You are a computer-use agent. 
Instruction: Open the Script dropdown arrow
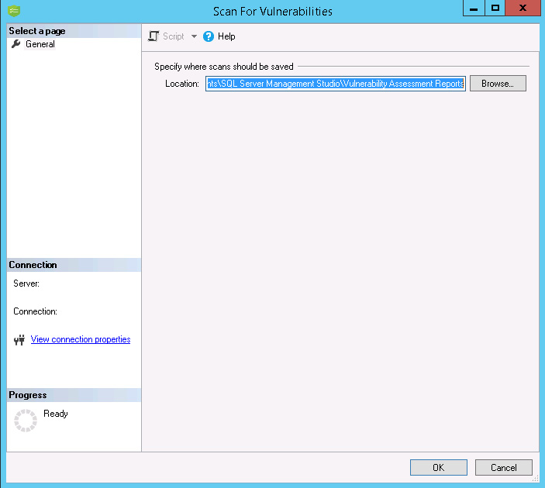click(x=194, y=36)
